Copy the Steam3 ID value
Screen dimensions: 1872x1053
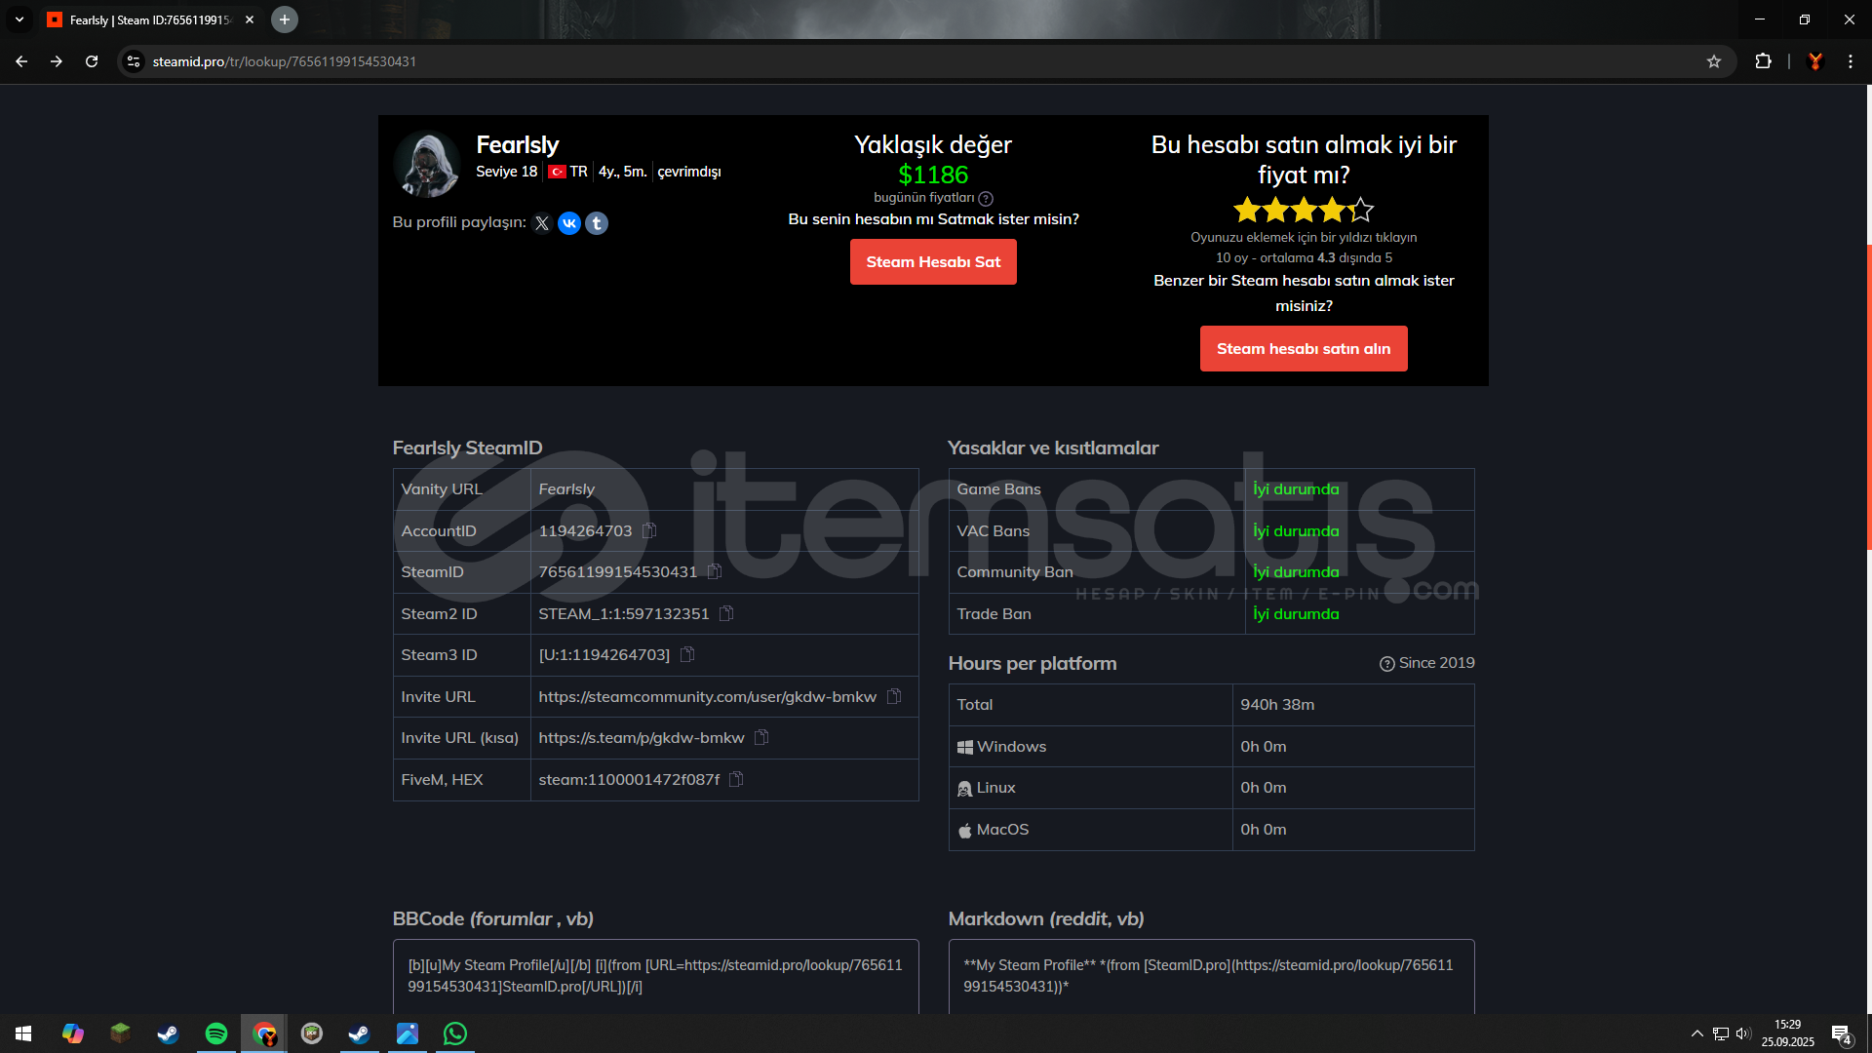coord(687,654)
